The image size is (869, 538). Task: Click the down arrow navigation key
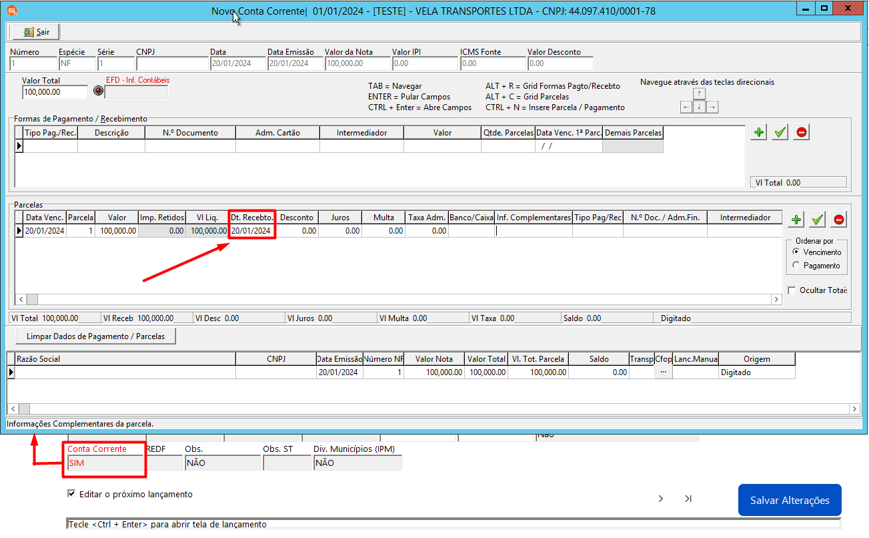pyautogui.click(x=700, y=107)
